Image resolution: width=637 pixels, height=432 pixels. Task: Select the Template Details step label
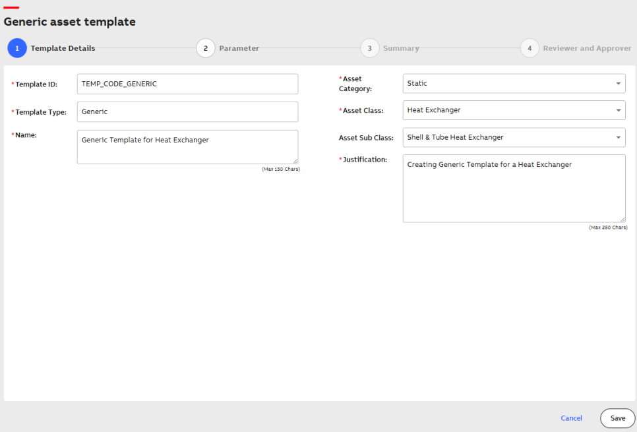coord(63,48)
